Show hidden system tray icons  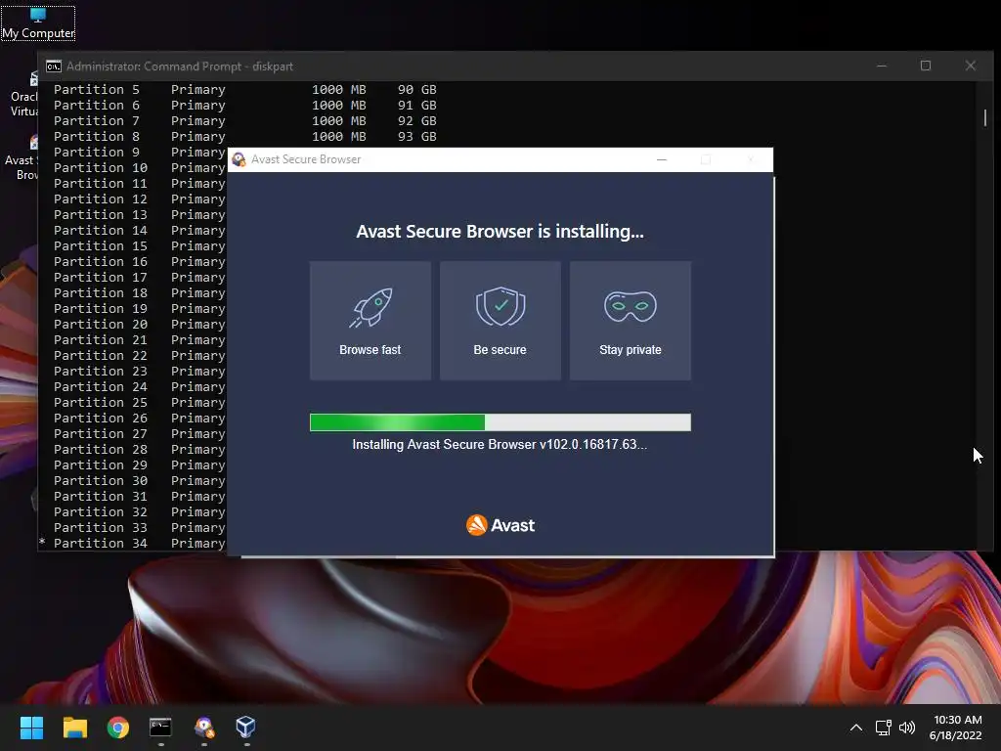[x=856, y=728]
